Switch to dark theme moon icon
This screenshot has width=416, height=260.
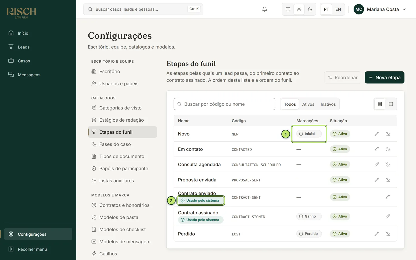coord(310,9)
